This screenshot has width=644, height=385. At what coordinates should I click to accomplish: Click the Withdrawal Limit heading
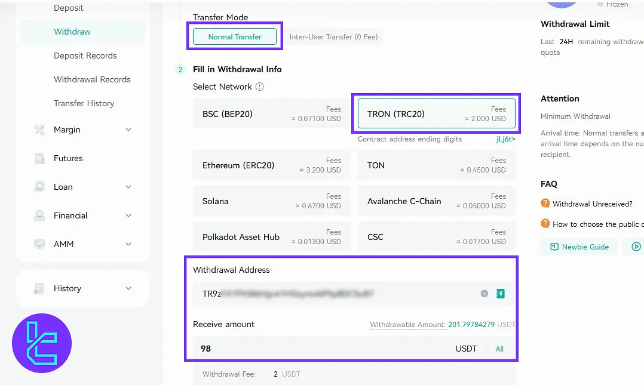(x=575, y=24)
